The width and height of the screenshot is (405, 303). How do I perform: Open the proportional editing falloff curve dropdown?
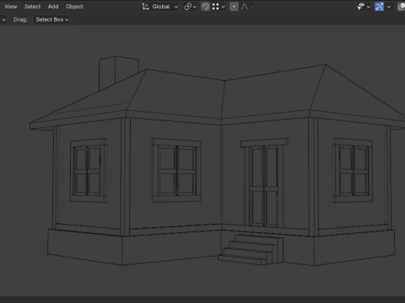tap(247, 7)
